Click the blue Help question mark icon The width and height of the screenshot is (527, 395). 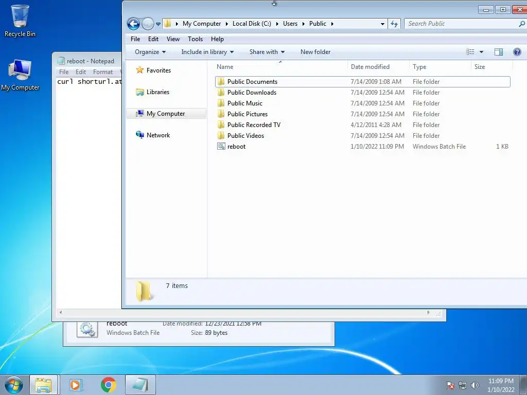[x=517, y=52]
